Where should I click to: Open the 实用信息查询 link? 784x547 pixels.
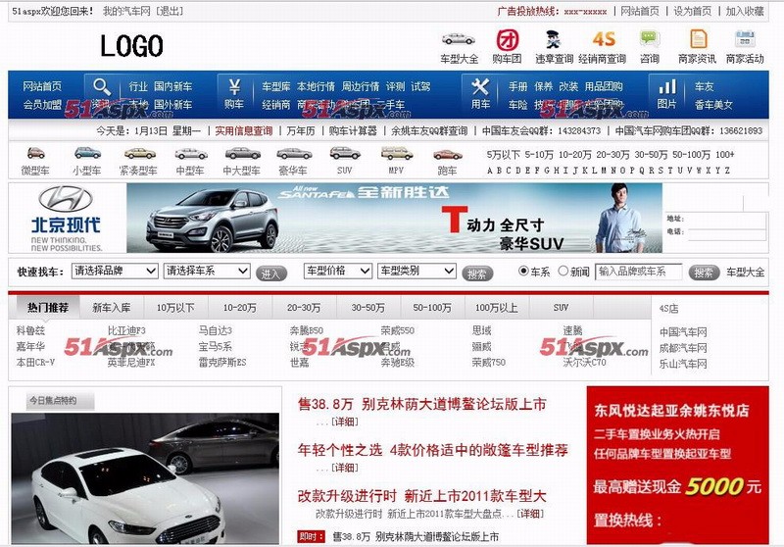coord(243,131)
